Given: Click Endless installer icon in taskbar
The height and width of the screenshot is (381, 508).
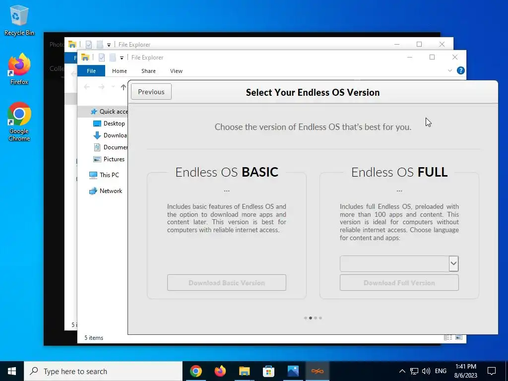Looking at the screenshot, I should (317, 371).
